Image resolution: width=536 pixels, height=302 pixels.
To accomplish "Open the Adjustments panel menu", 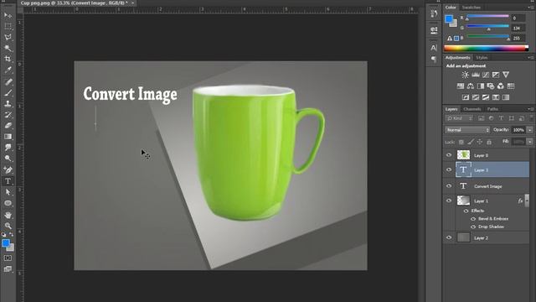I will [532, 58].
